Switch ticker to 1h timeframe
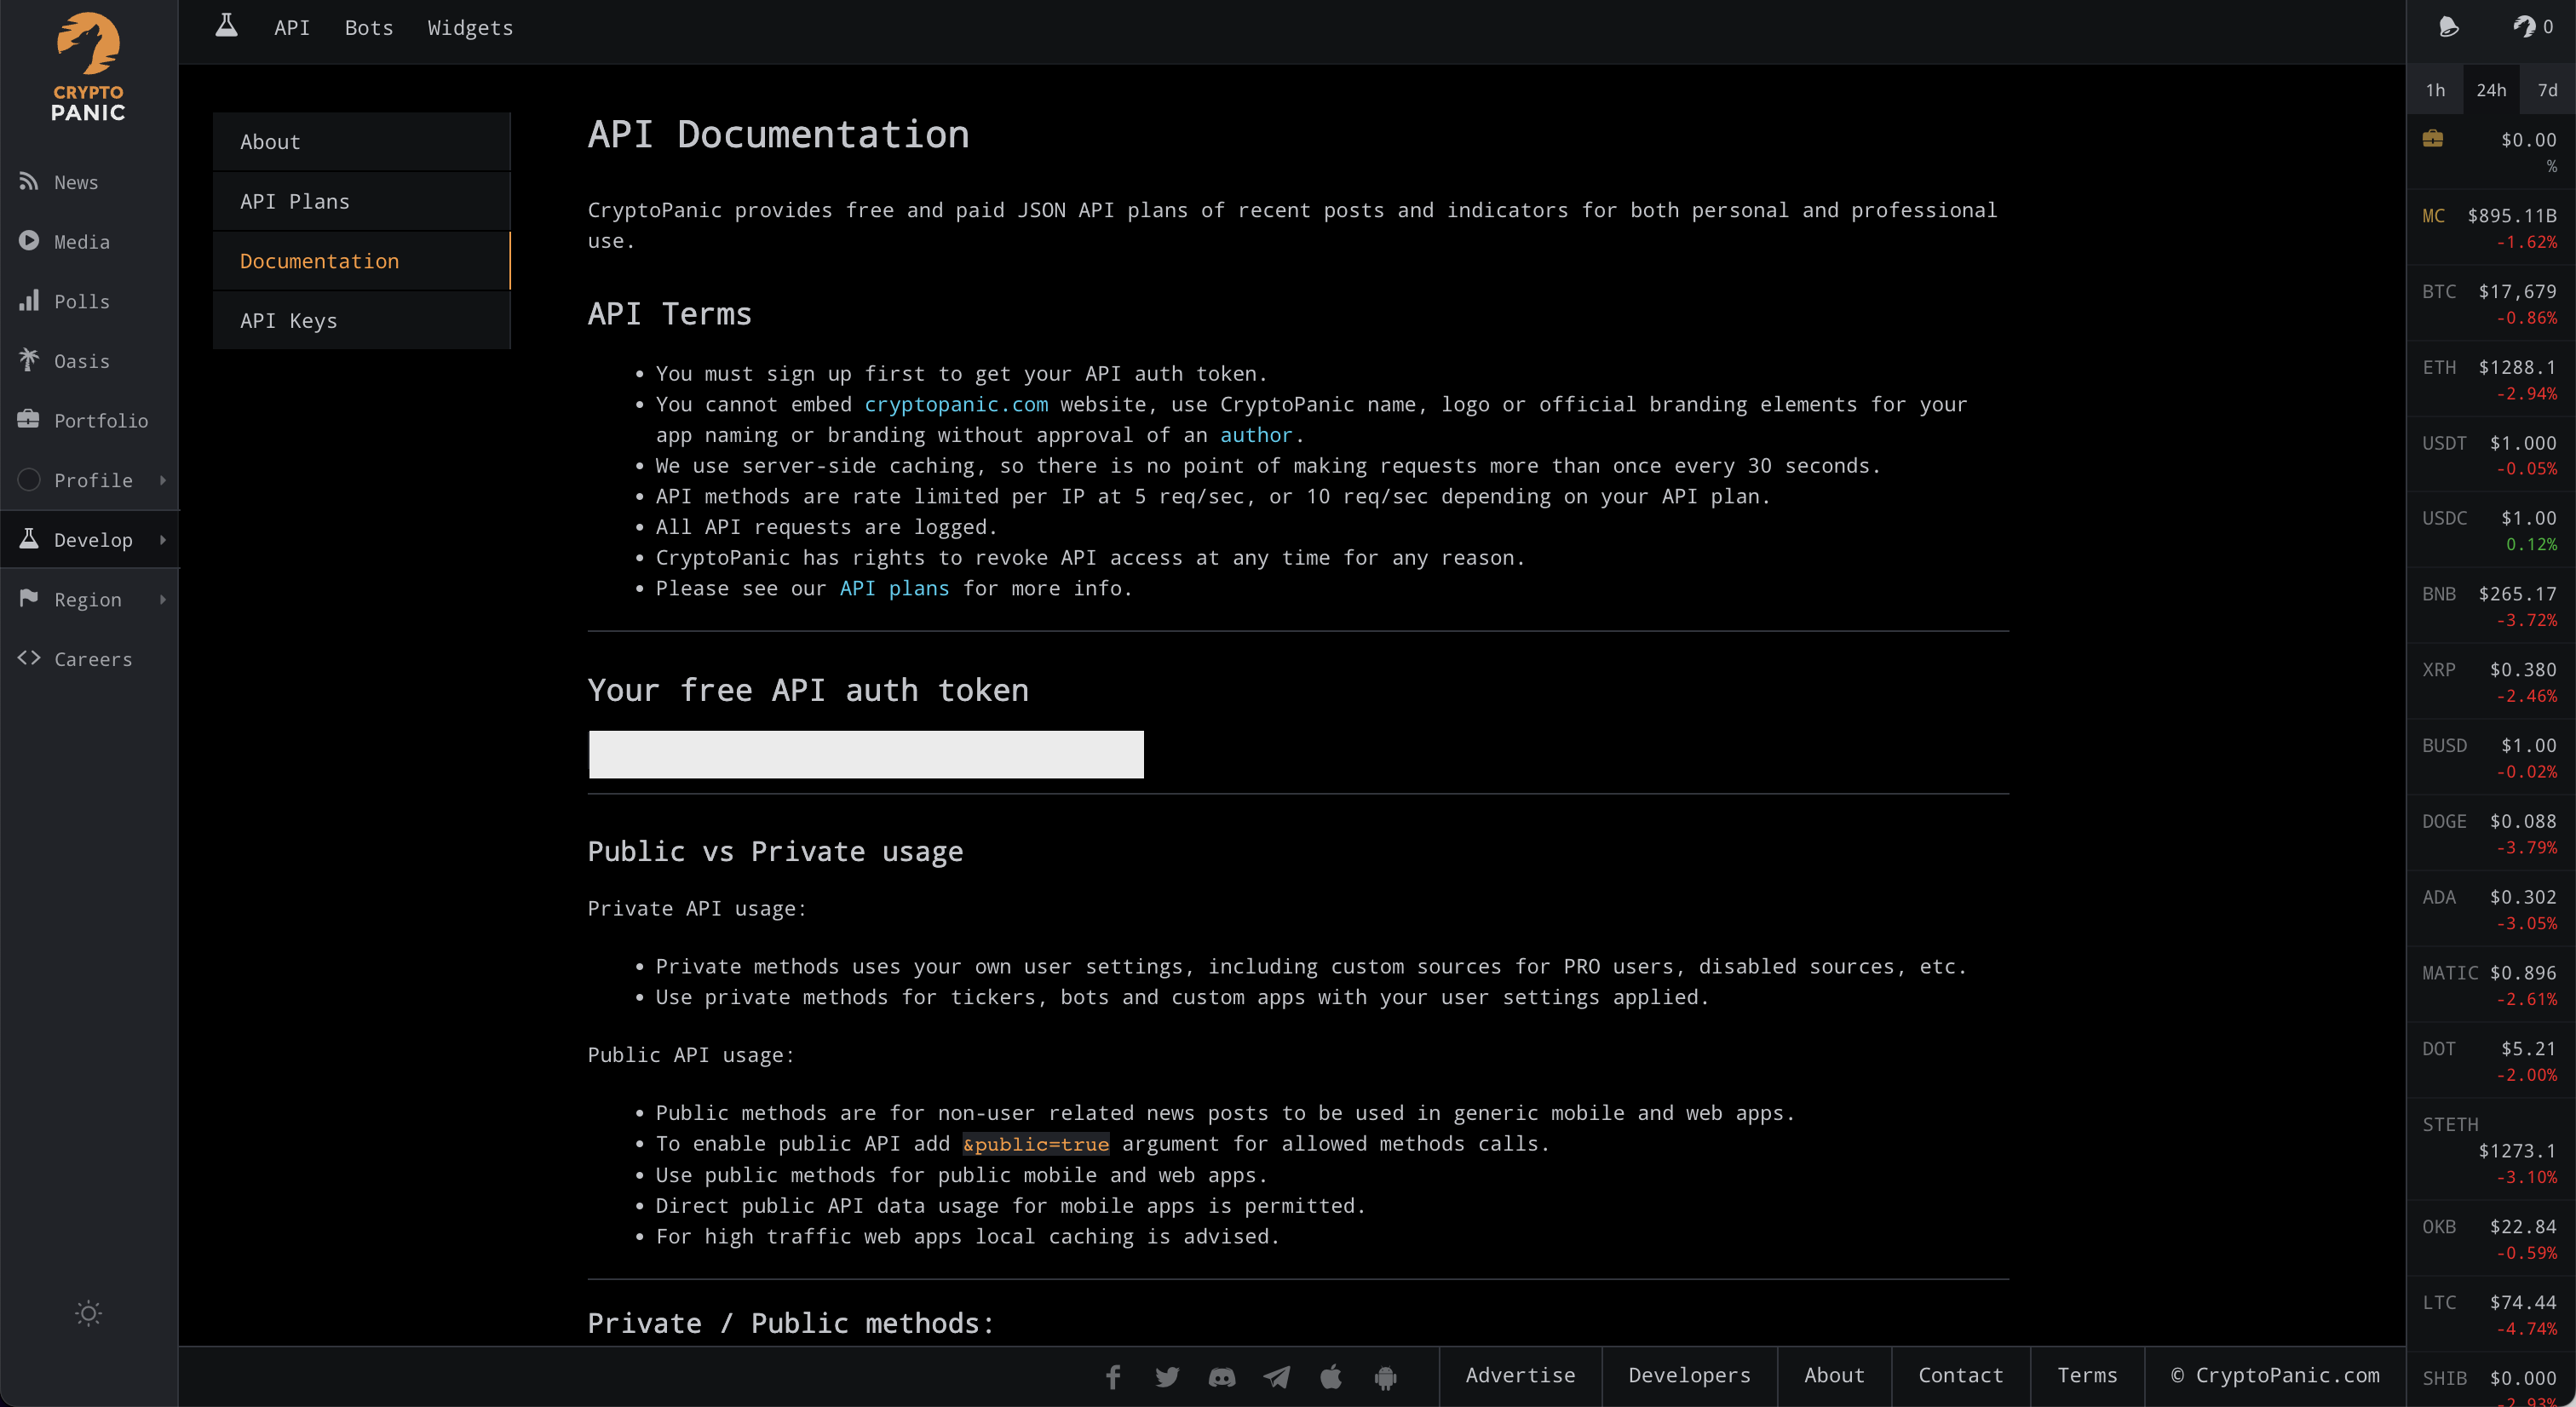The height and width of the screenshot is (1407, 2576). click(x=2435, y=90)
